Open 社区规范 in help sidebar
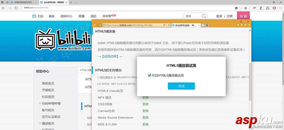 [x=48, y=97]
